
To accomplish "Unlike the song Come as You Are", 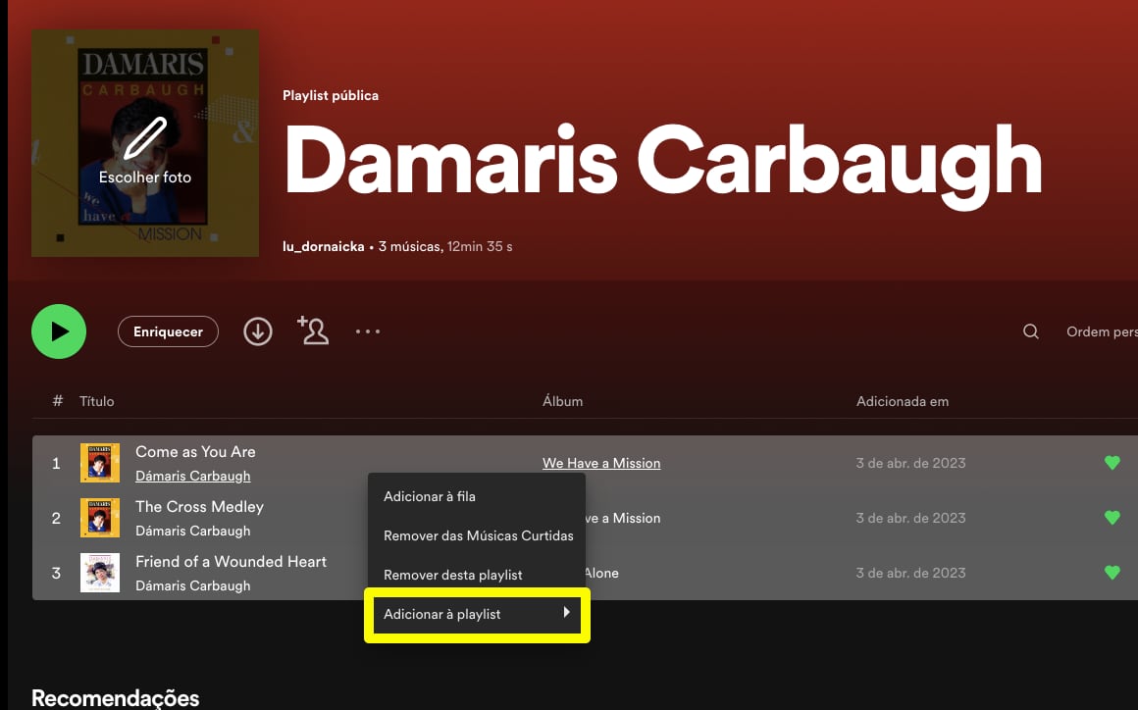I will pos(1112,463).
